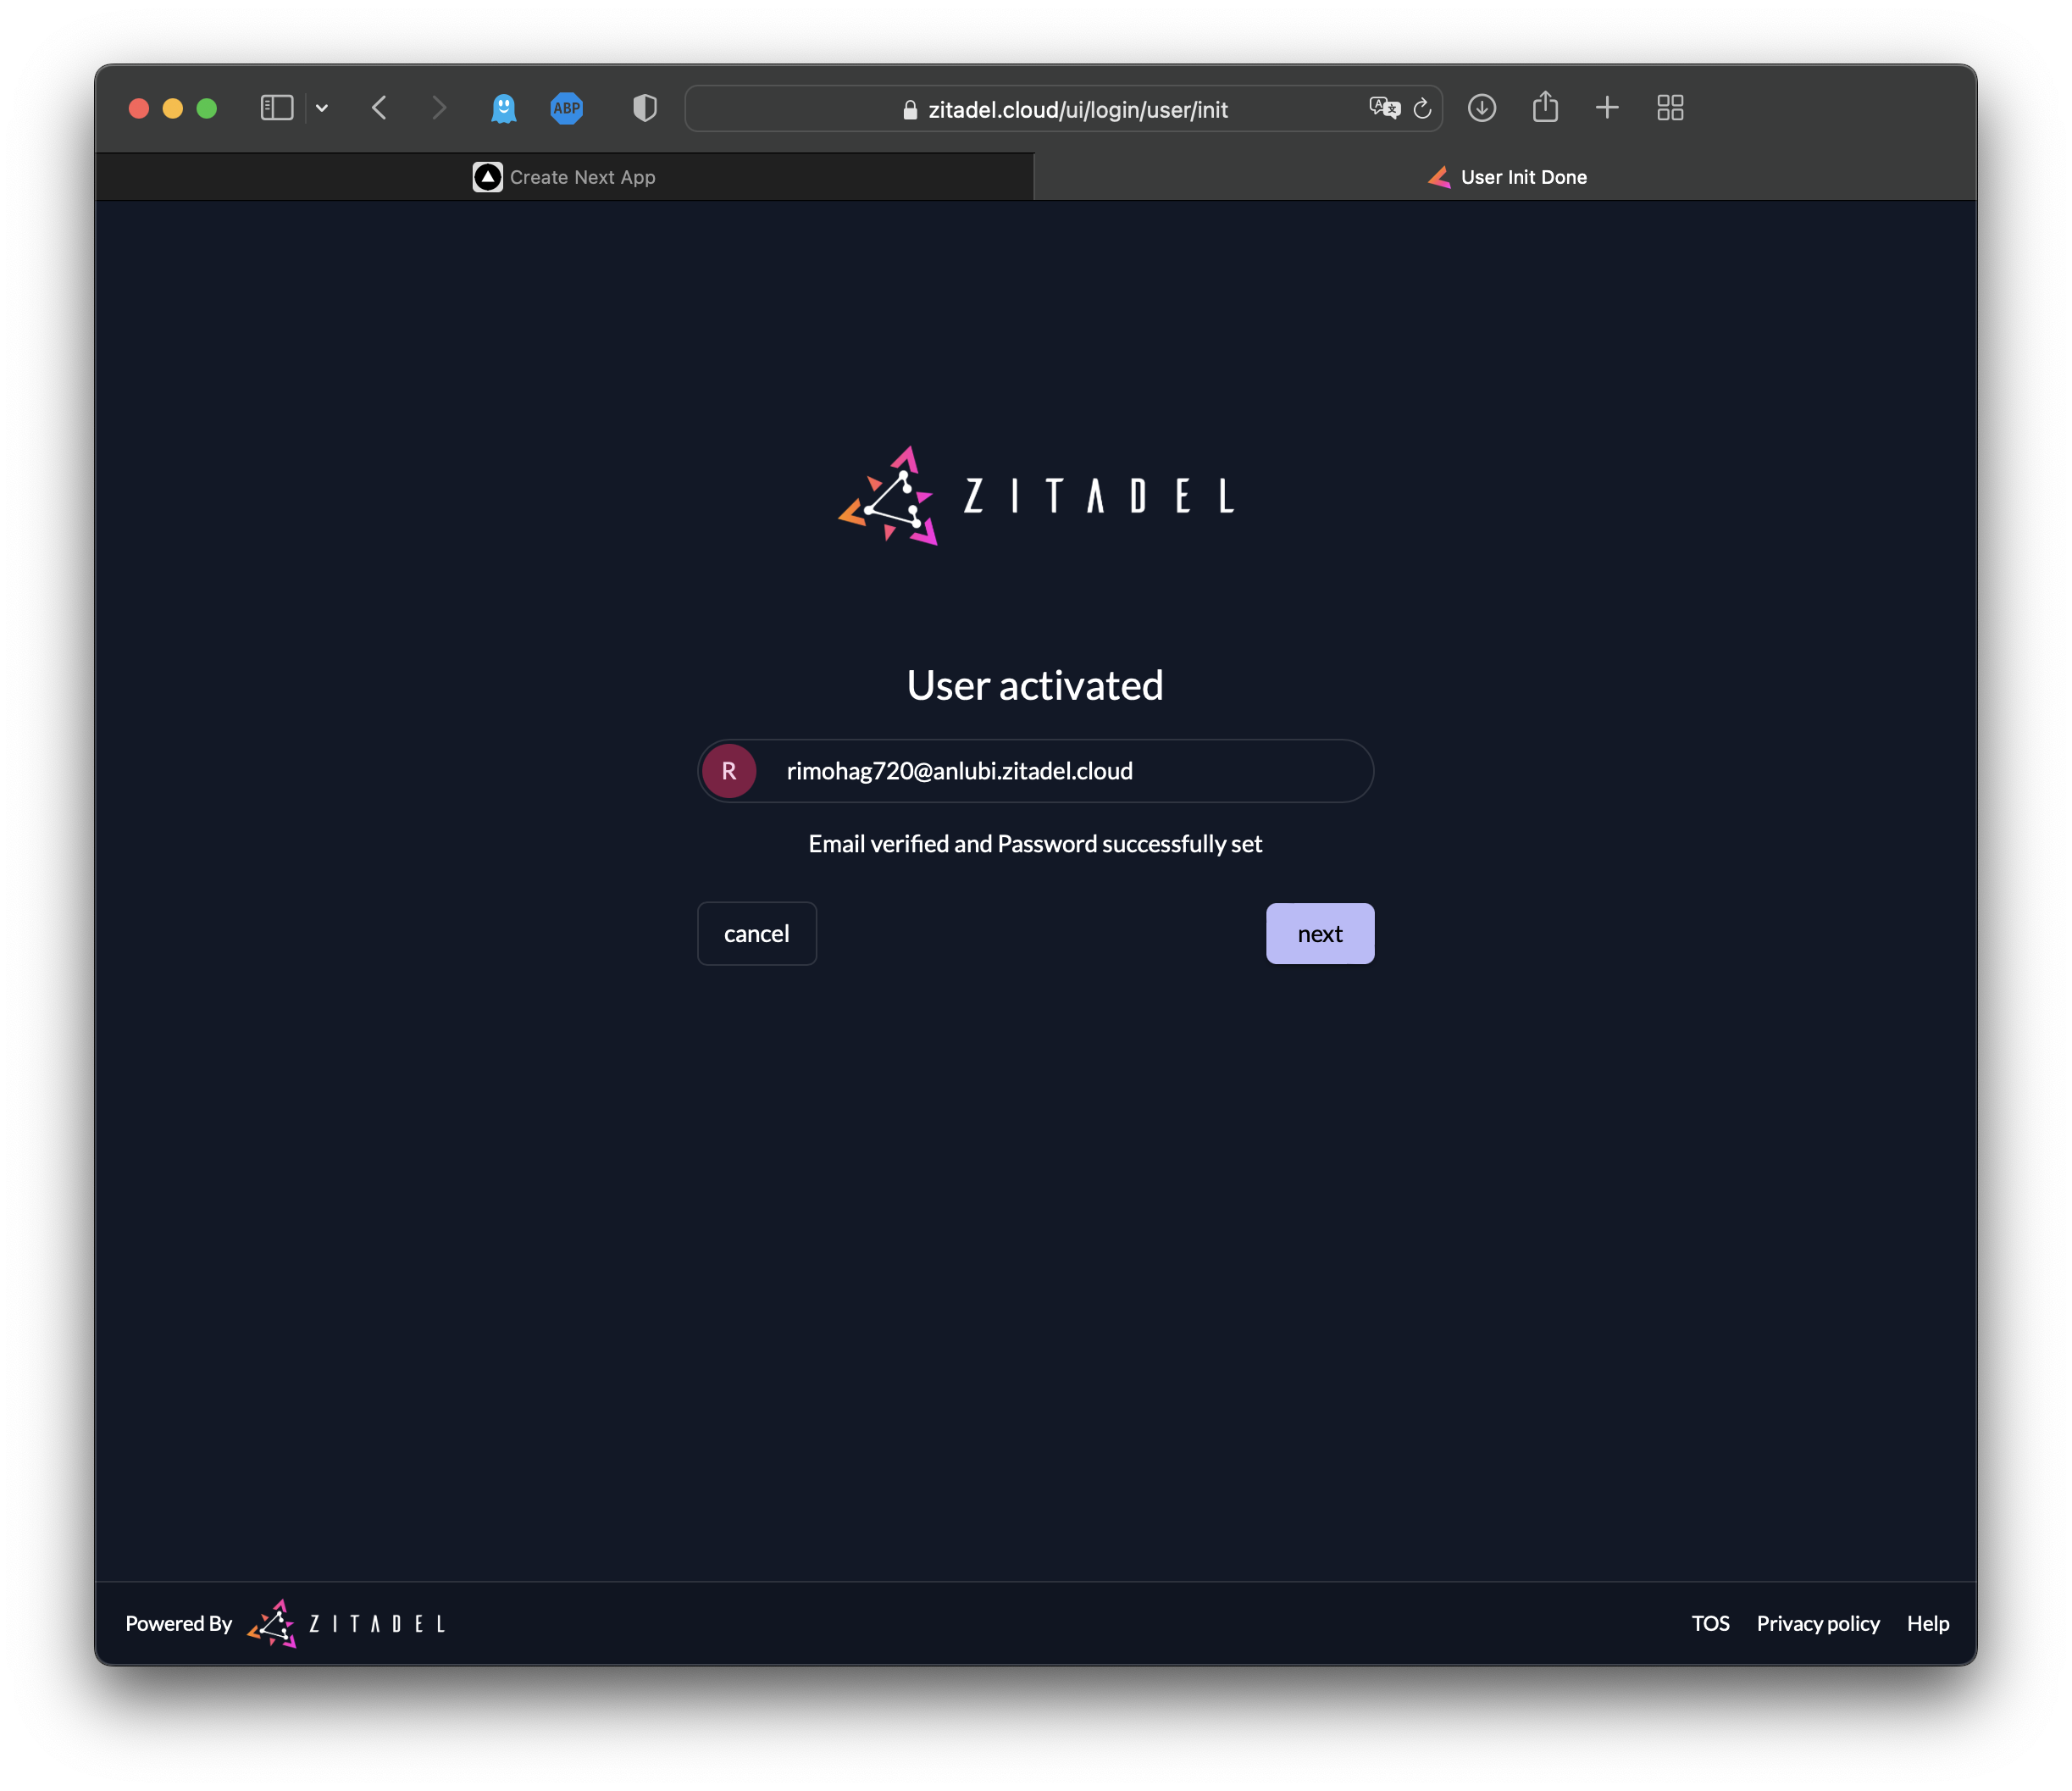2072x1791 pixels.
Task: Open the Ghostery extension icon
Action: (x=504, y=108)
